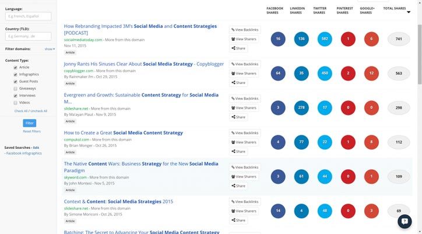Screen dimensions: 422x234
Task: View Sharers for How to Create a Great article
Action: pyautogui.click(x=244, y=142)
